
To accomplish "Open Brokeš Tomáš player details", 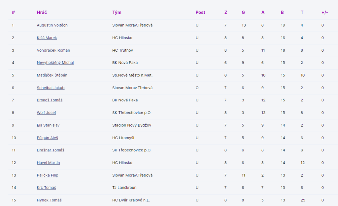I will coord(50,100).
